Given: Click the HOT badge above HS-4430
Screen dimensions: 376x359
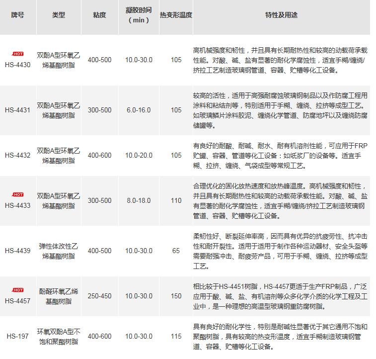Looking at the screenshot, I should click(x=18, y=54).
